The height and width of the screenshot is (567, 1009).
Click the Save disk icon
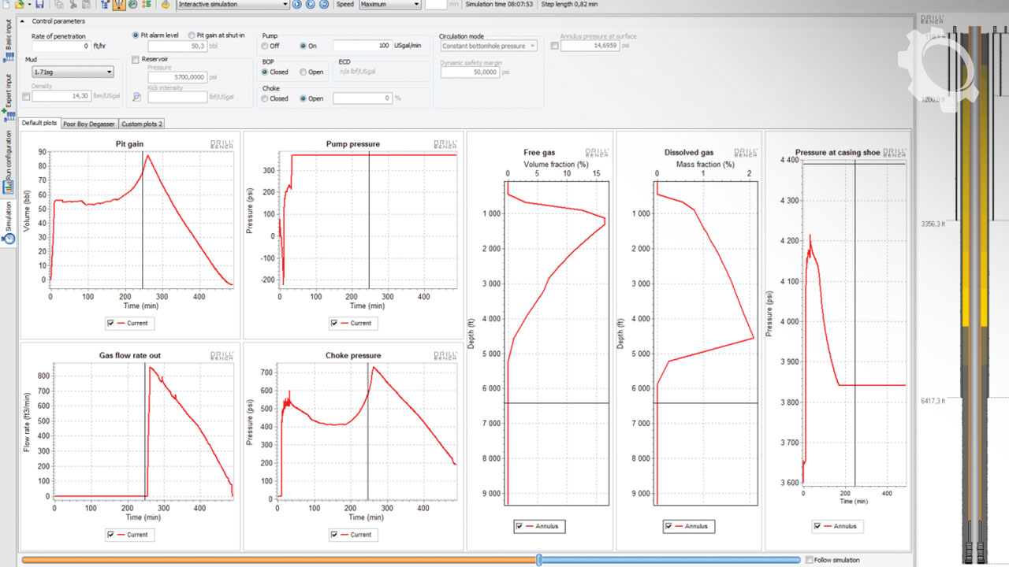pyautogui.click(x=39, y=4)
